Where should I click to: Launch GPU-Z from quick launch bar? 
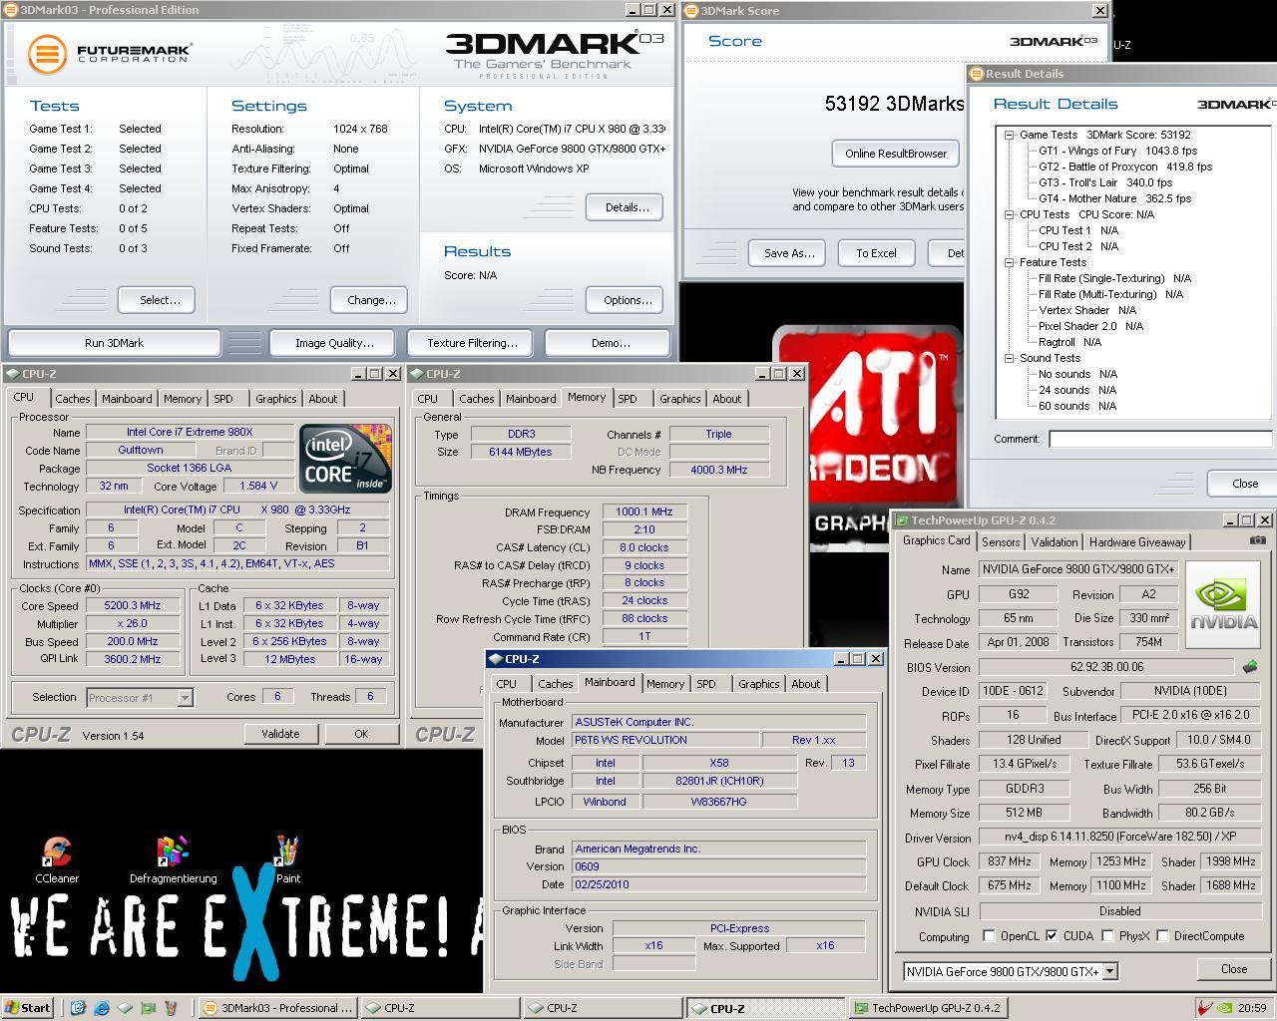[148, 1008]
